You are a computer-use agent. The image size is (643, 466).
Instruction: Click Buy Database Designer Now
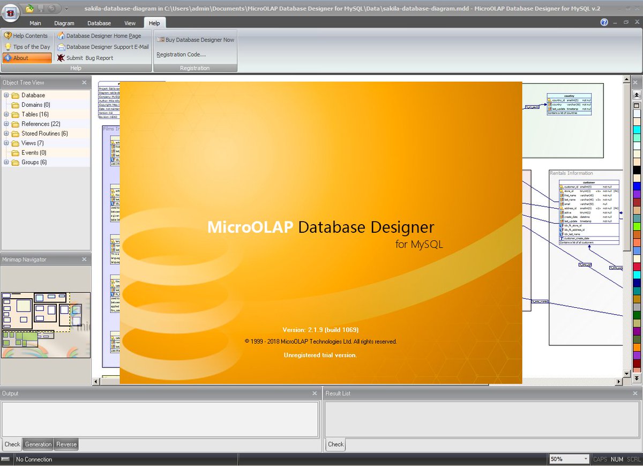point(196,40)
